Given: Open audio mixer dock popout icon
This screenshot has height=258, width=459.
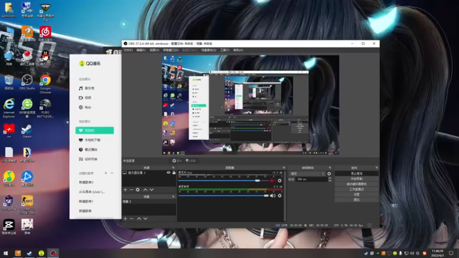Looking at the screenshot, I should [x=283, y=168].
